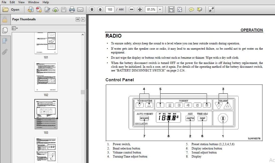Screen dimensions: 275x163
Task: Click the thumbnails scrollbar up arrow
Action: (83, 35)
